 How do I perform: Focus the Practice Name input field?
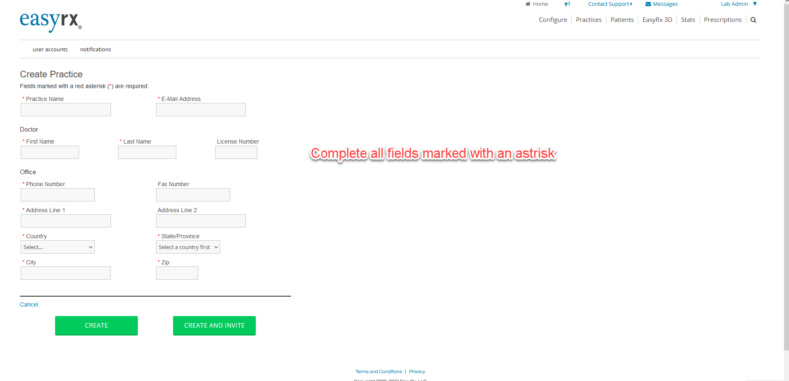coord(66,110)
